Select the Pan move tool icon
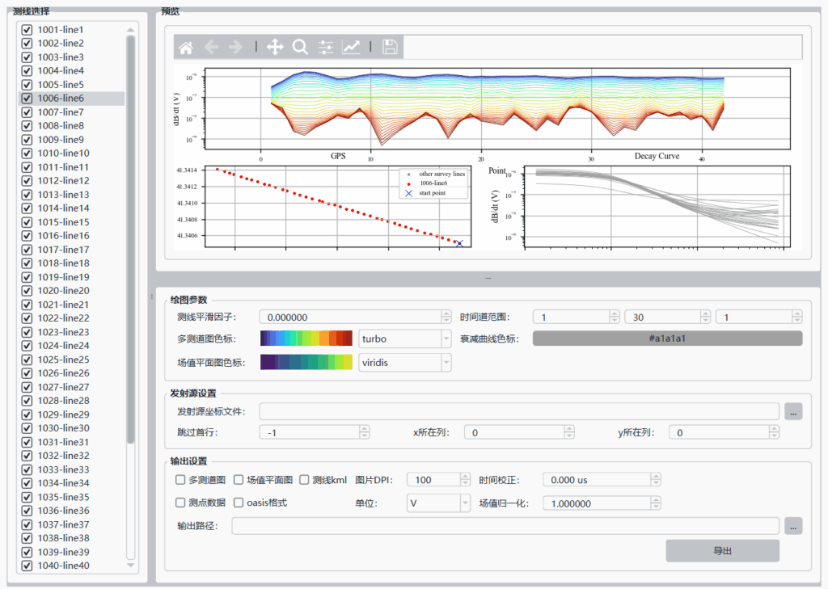The image size is (828, 589). click(x=275, y=48)
